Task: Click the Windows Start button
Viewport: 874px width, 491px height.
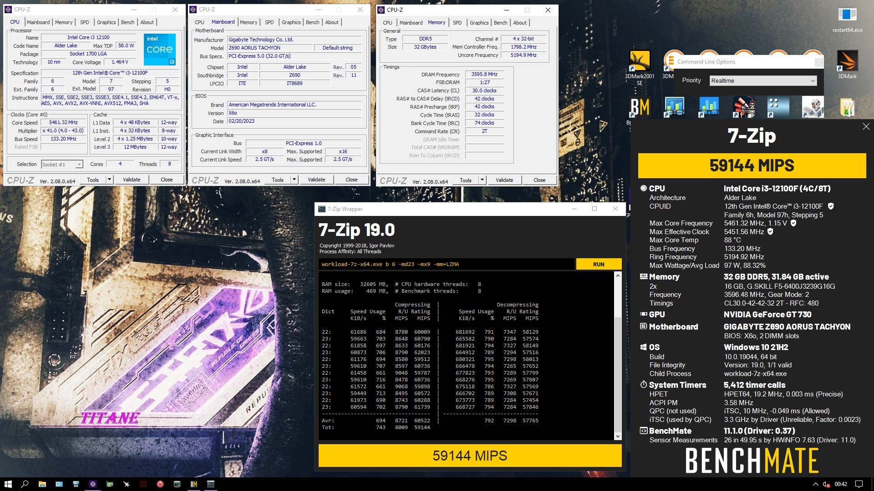Action: click(8, 484)
